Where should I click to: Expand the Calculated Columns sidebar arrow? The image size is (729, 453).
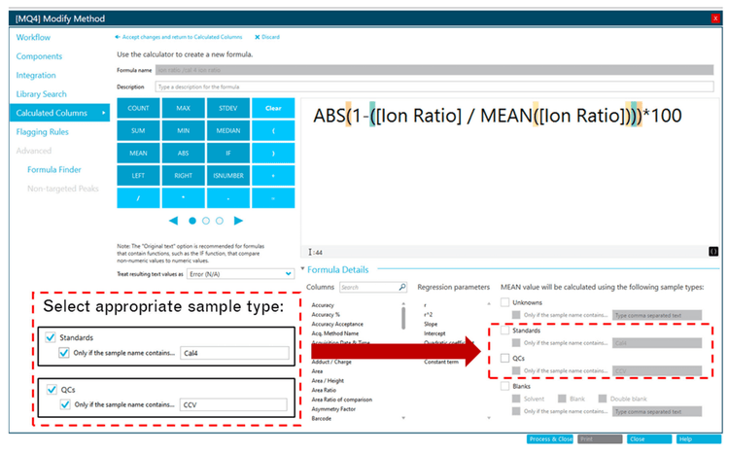pos(104,113)
